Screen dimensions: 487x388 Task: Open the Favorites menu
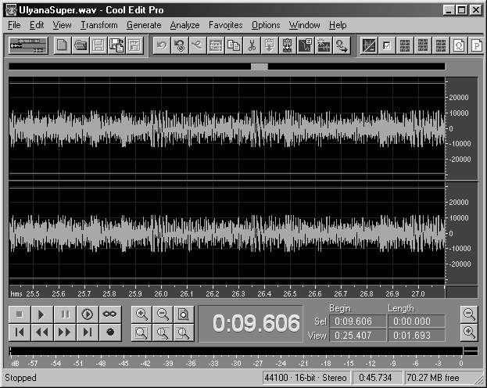(225, 25)
